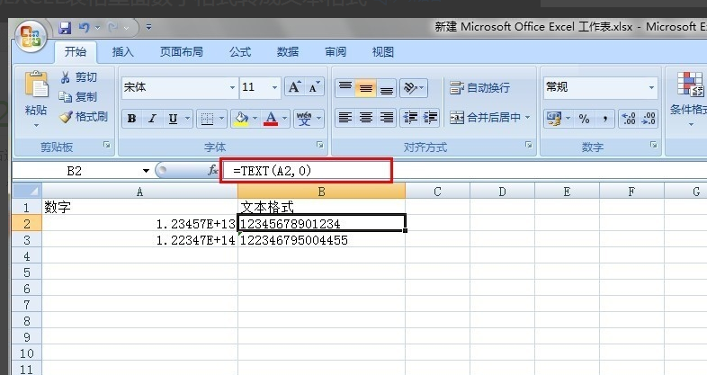This screenshot has width=707, height=375.
Task: Align text left
Action: click(345, 118)
